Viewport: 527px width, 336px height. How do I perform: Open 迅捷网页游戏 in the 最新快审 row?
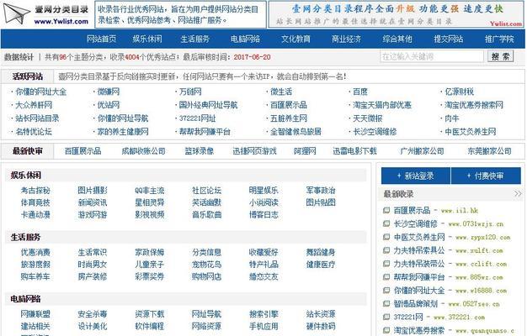point(254,151)
